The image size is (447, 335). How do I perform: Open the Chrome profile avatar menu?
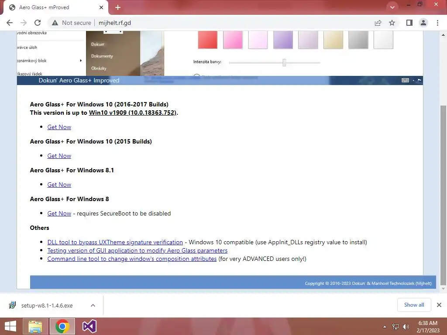[423, 23]
